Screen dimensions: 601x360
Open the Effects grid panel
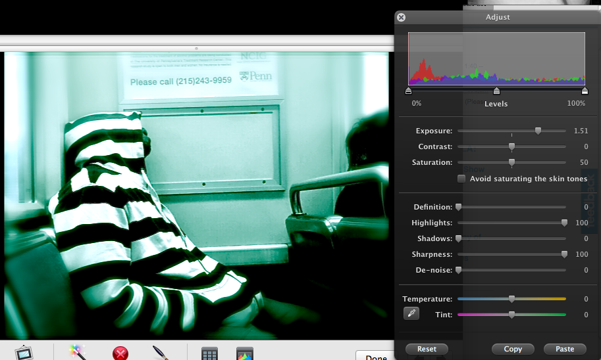[210, 354]
